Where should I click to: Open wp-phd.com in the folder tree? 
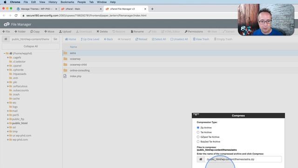[20, 140]
